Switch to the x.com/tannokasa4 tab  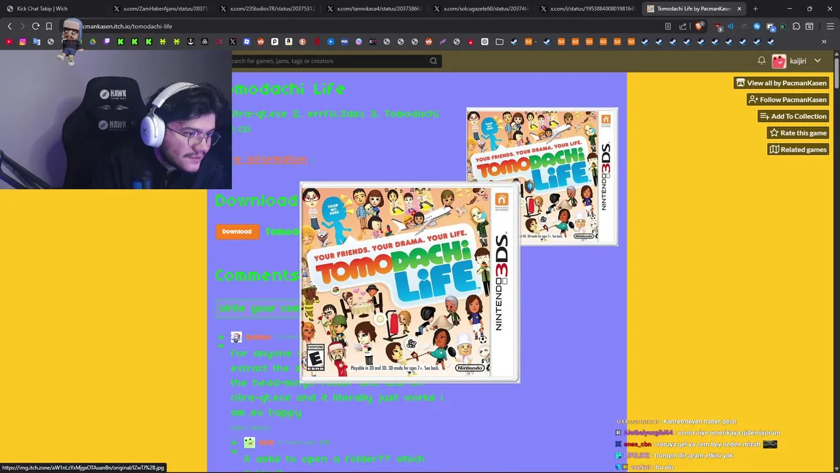[x=373, y=9]
